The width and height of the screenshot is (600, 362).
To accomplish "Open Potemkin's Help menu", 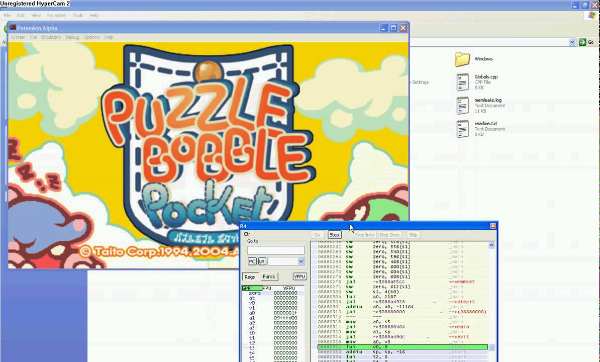I will point(109,37).
